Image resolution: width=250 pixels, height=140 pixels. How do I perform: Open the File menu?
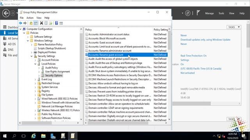[22, 18]
